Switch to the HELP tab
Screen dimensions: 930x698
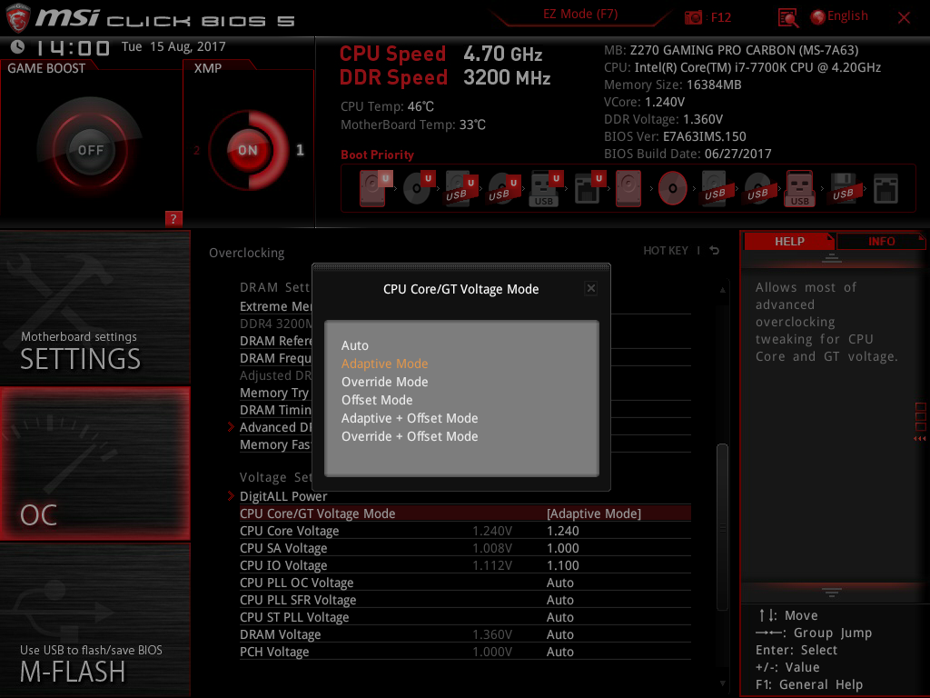[x=789, y=242]
